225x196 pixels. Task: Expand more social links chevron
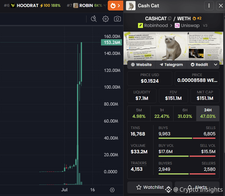coord(215,65)
